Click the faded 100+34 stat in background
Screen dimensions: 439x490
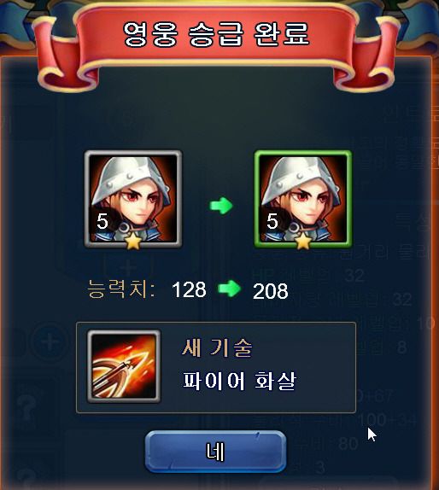387,419
